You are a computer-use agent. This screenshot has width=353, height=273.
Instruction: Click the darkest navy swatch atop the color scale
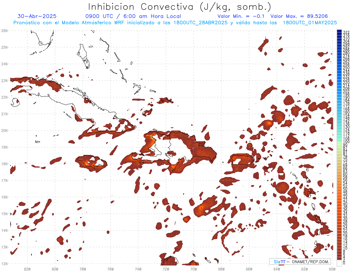coord(339,31)
